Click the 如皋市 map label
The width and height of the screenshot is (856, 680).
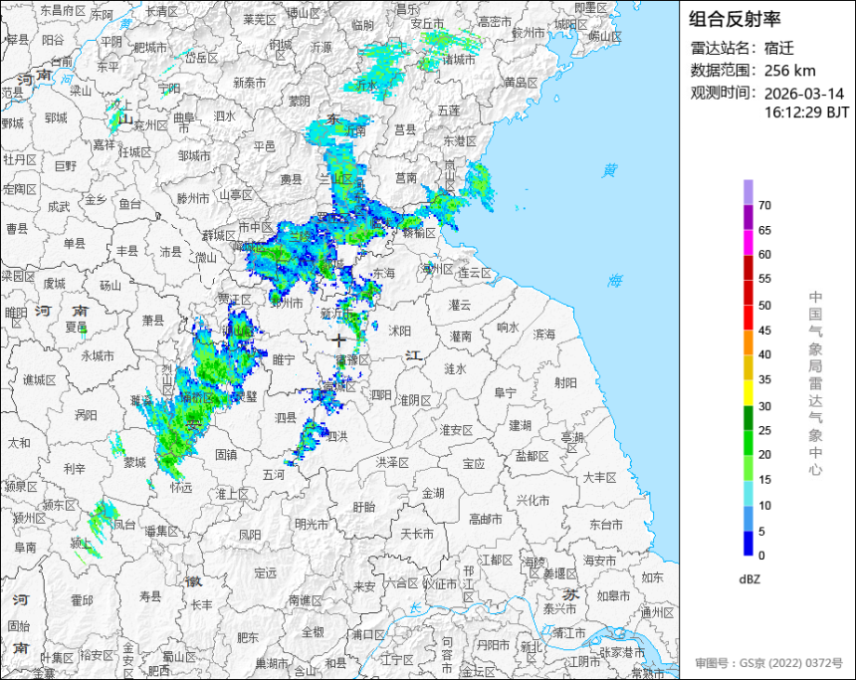(x=613, y=596)
